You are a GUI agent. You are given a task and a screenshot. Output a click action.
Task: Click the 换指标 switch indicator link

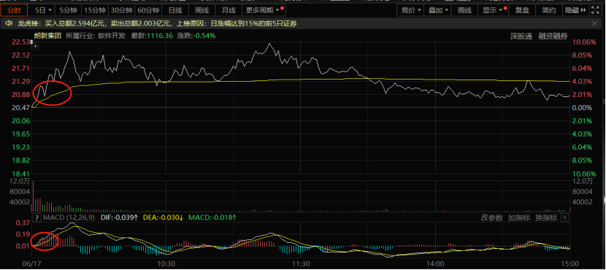click(x=546, y=218)
